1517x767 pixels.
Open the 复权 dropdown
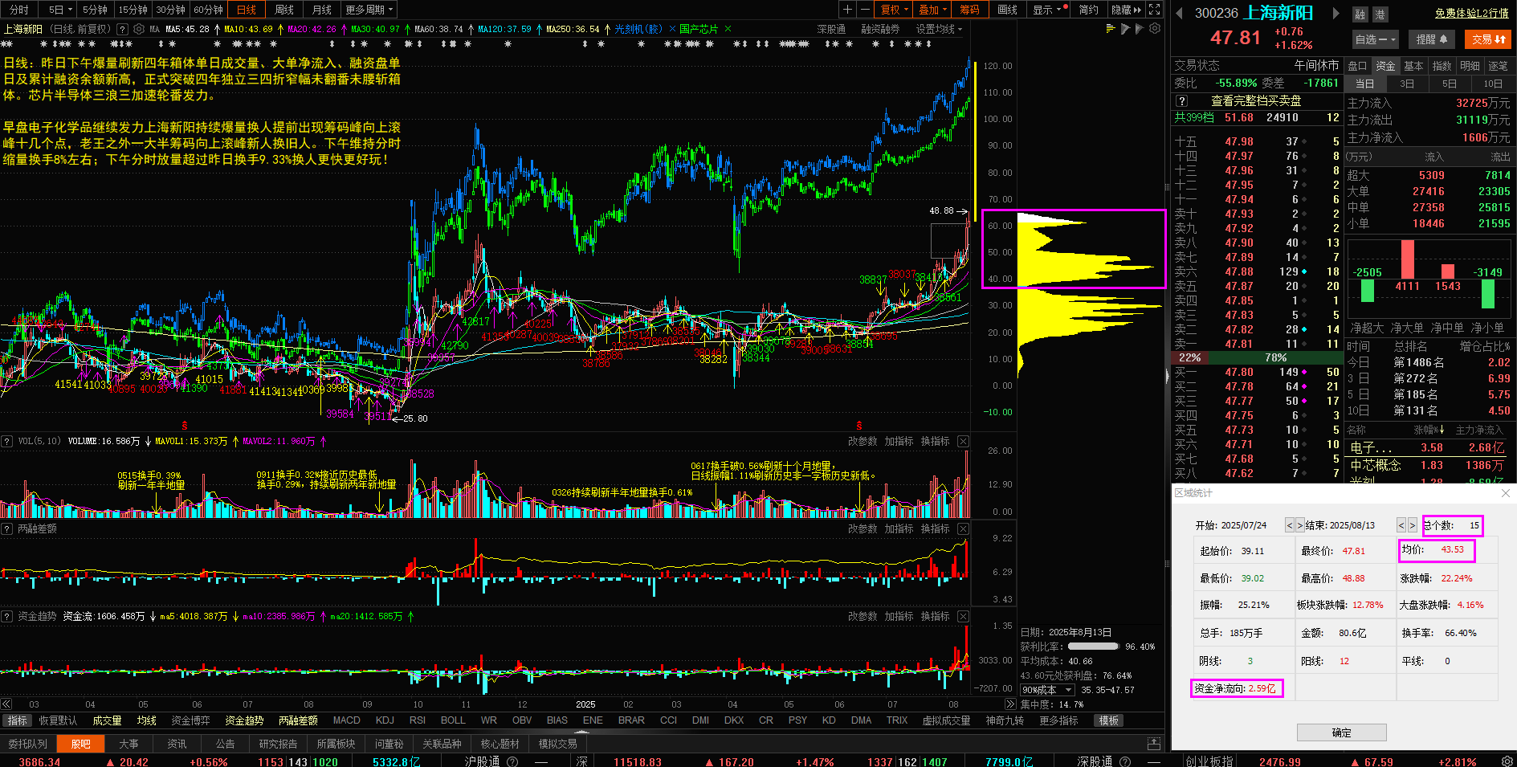pos(895,10)
